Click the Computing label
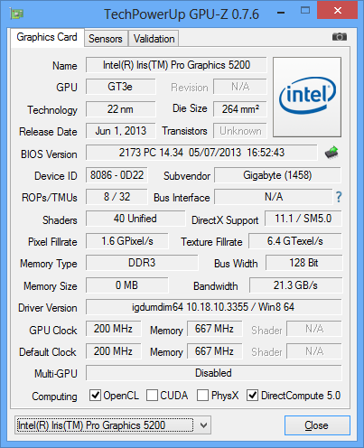Viewport: 364px width, 448px height. click(54, 397)
